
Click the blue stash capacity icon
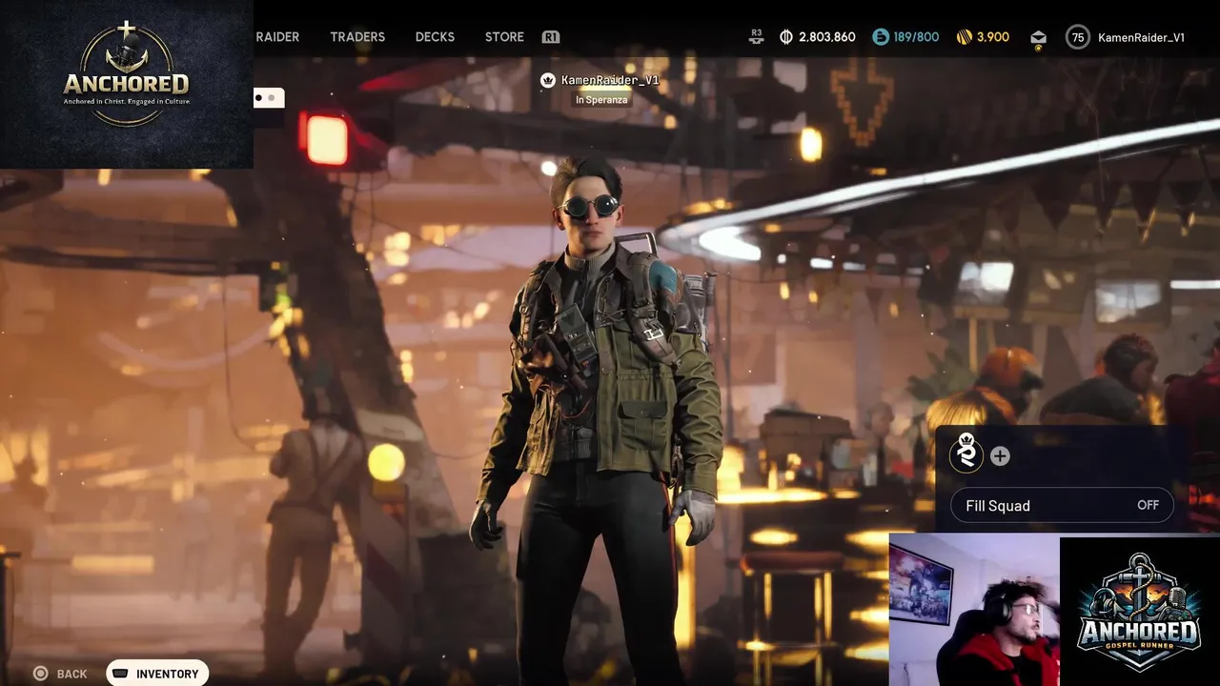click(881, 37)
